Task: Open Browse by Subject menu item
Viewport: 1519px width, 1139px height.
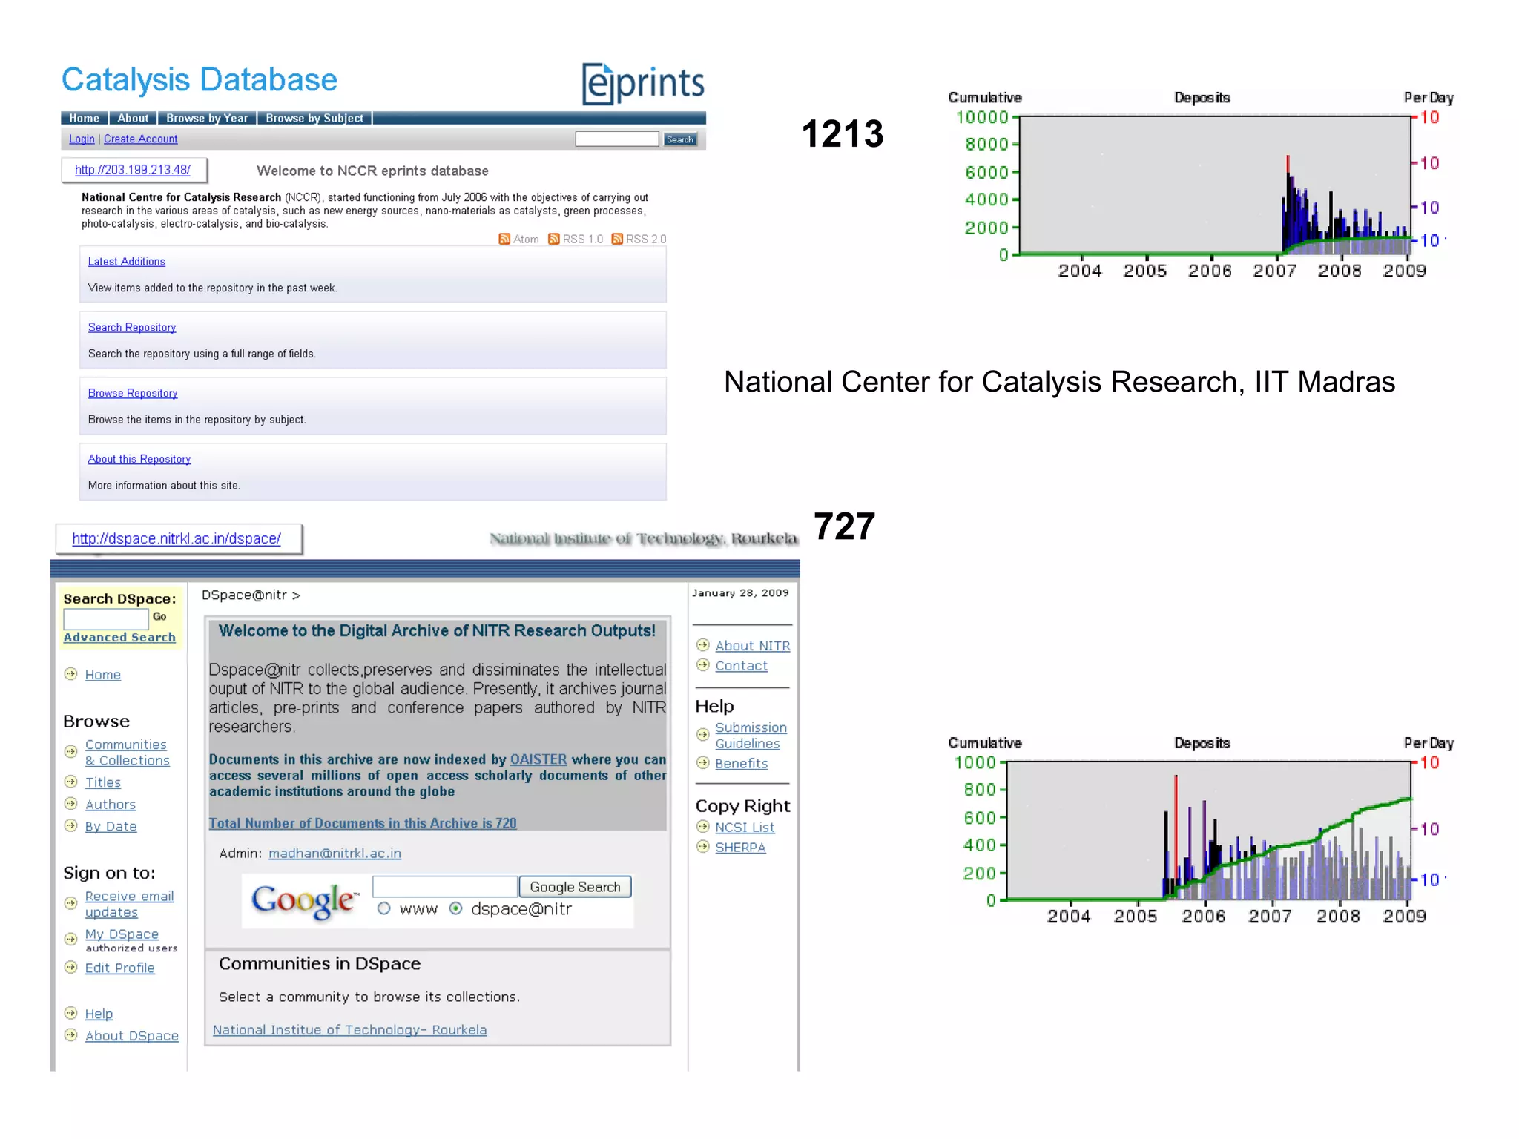Action: (x=314, y=118)
